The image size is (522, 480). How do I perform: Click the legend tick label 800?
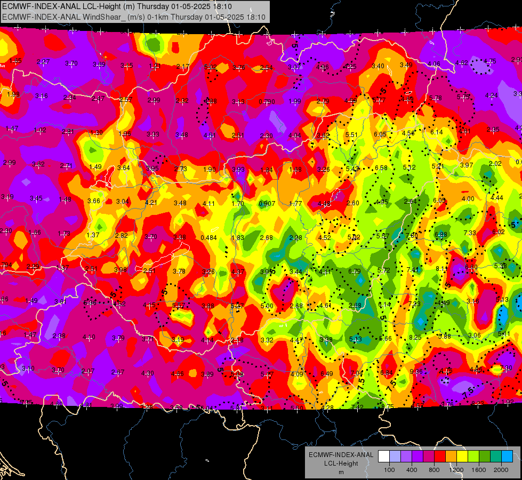click(434, 470)
